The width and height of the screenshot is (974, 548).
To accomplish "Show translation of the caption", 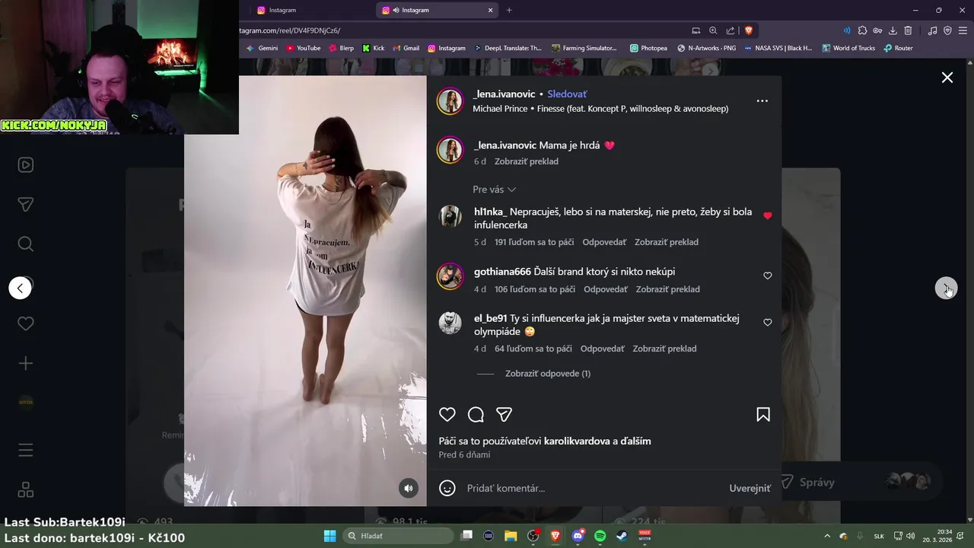I will coord(527,161).
